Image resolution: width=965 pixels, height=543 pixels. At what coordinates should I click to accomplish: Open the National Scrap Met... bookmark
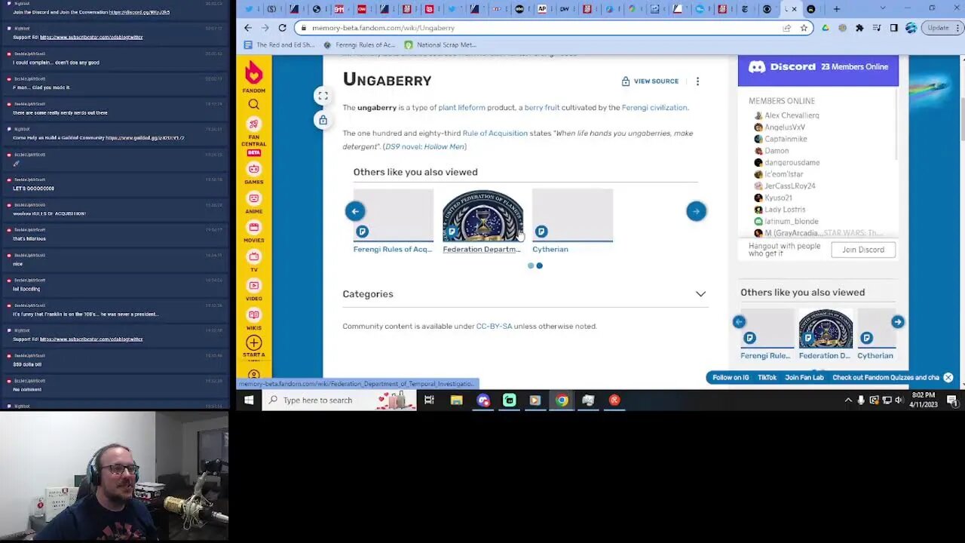[x=440, y=44]
